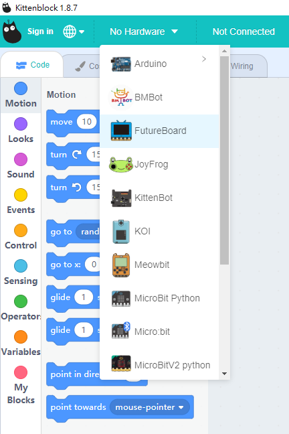The width and height of the screenshot is (289, 434).
Task: Select the FutureBoard icon
Action: 121,131
